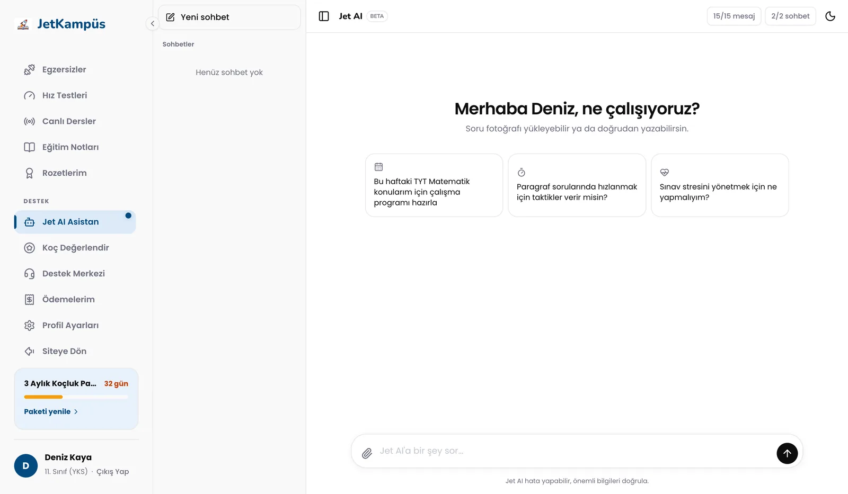Click the Koç Değerlendir star icon
The height and width of the screenshot is (494, 848).
pos(30,248)
